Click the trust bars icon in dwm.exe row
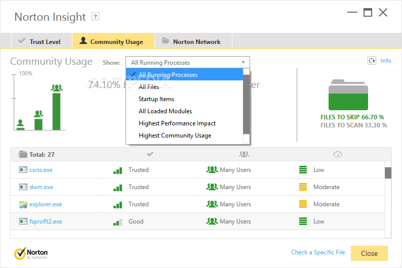402x268 pixels. (x=117, y=188)
